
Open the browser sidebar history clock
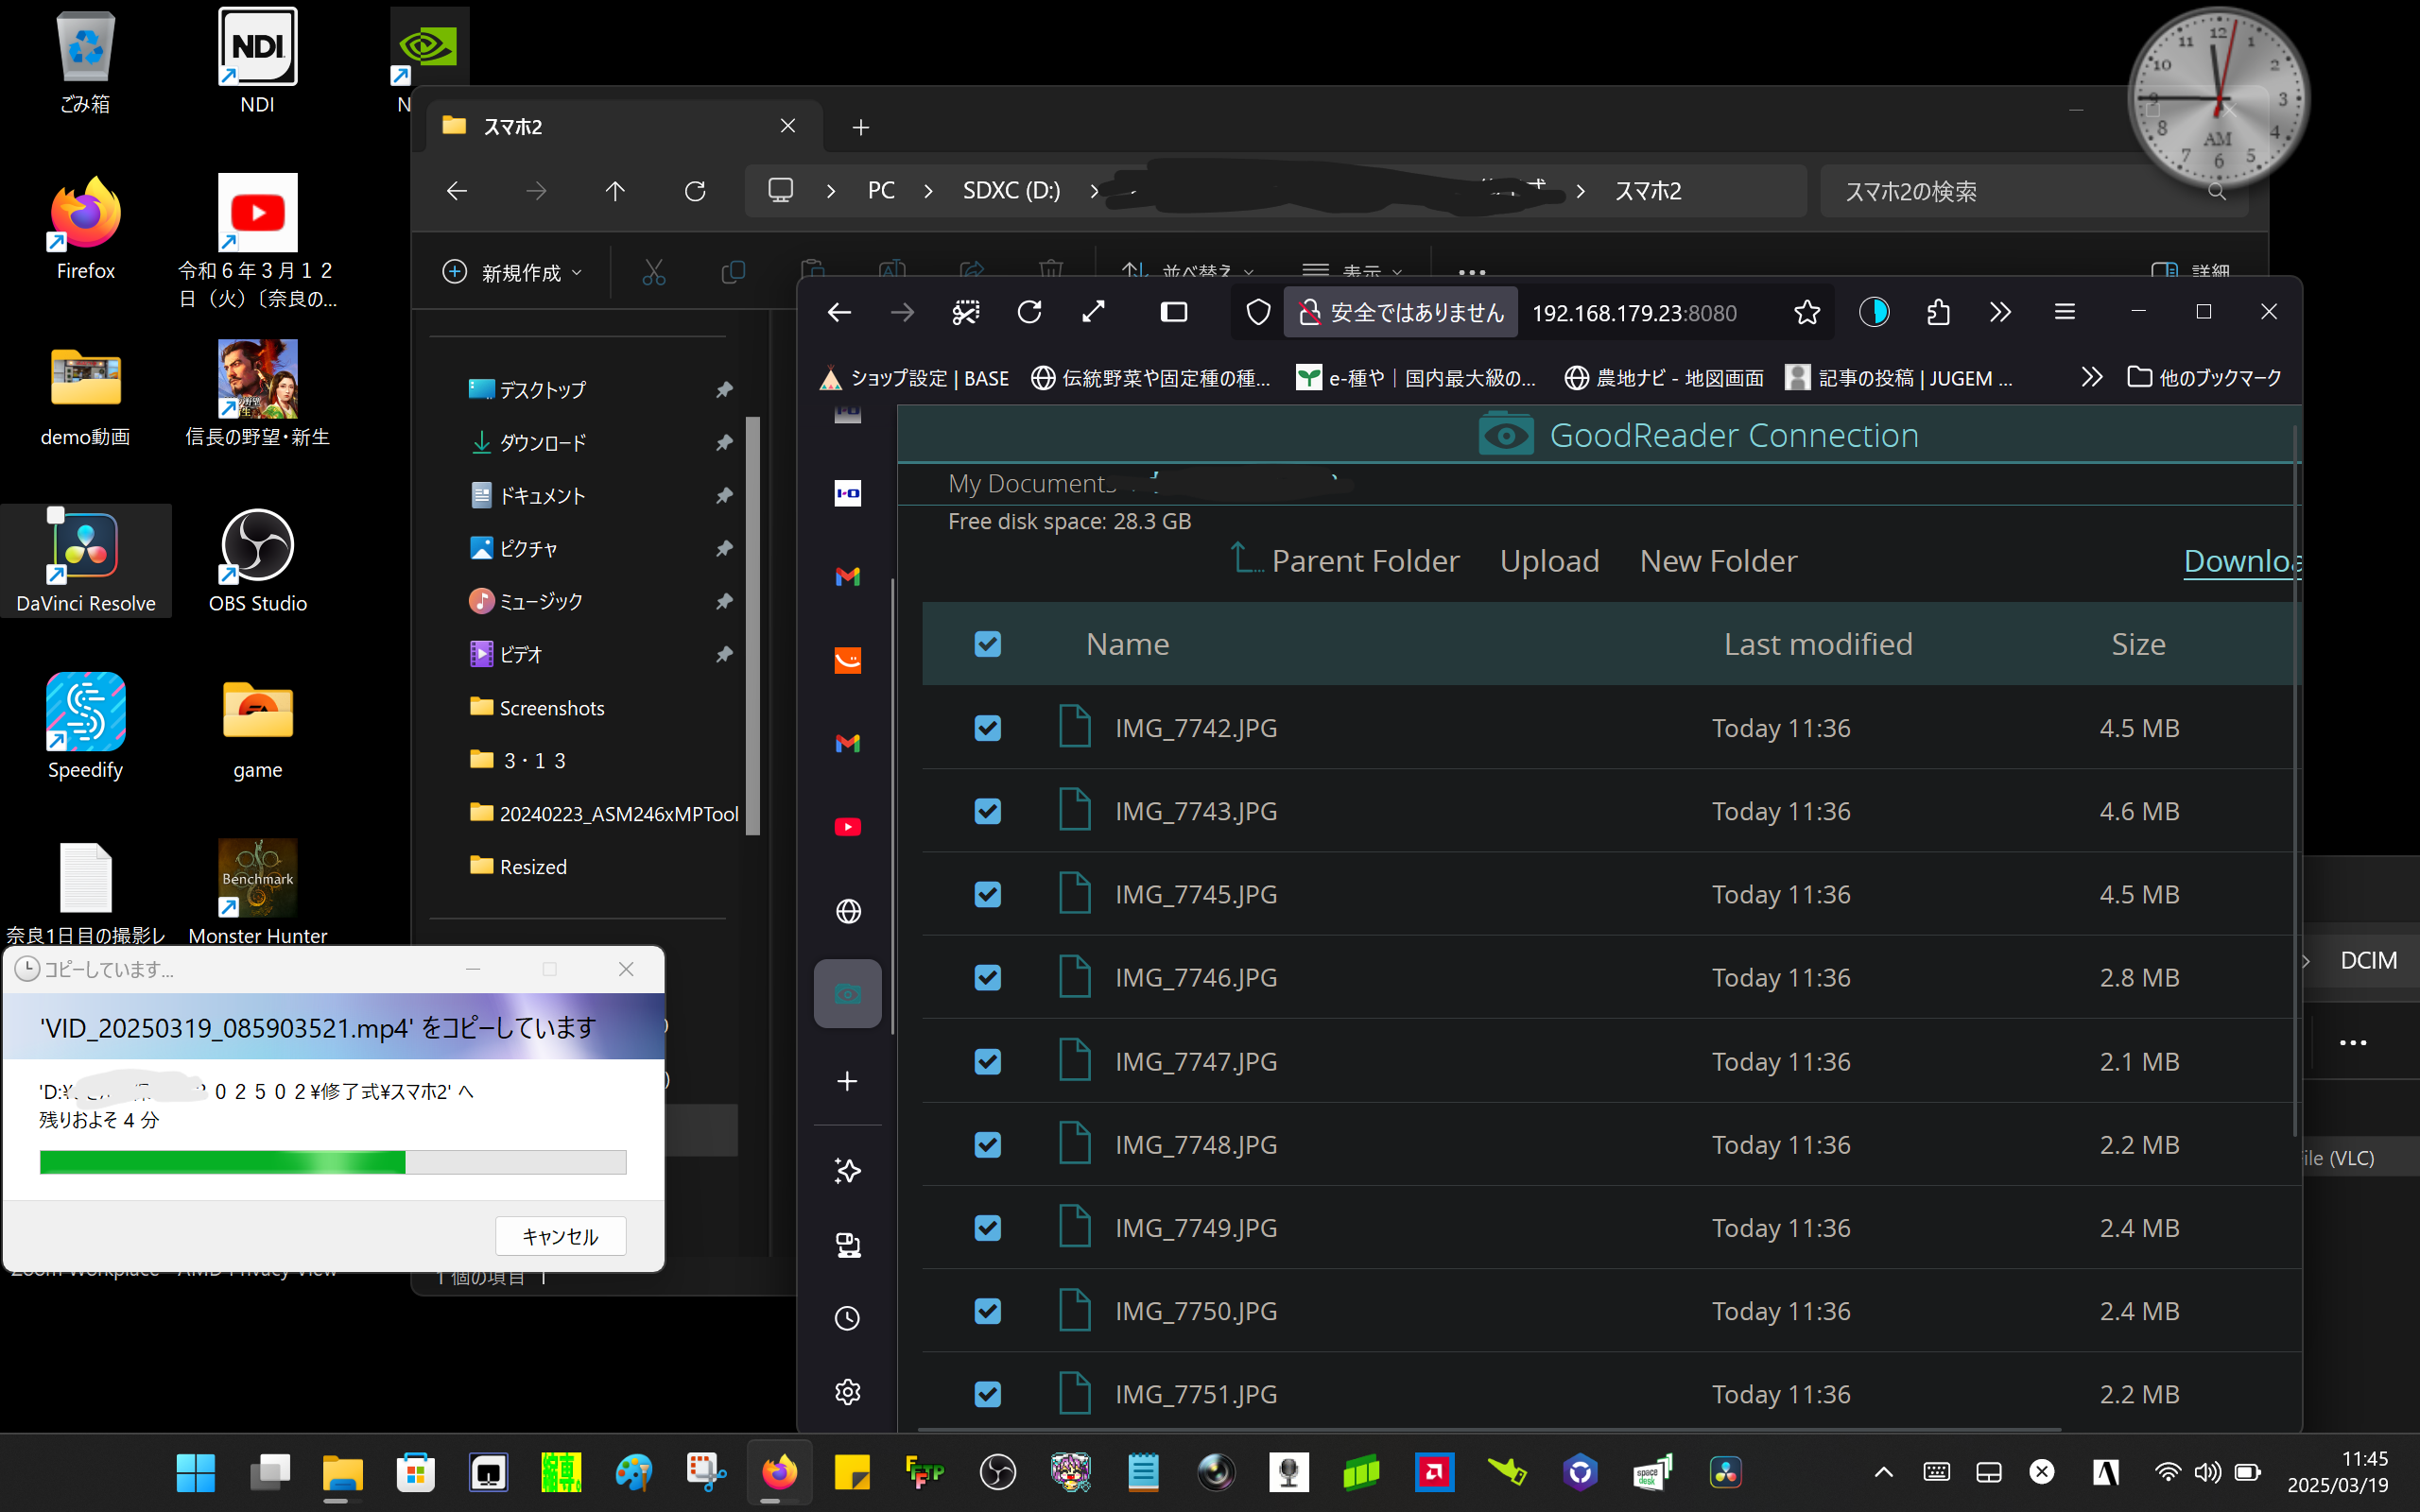pyautogui.click(x=847, y=1318)
